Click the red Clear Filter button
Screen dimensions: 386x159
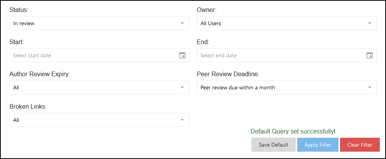(x=360, y=145)
